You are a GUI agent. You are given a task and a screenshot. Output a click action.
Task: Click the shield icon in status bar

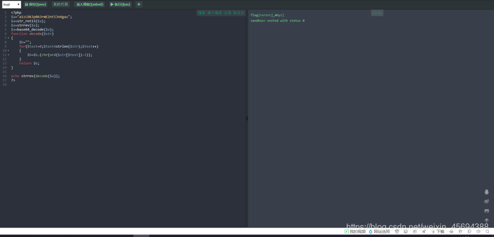397,232
